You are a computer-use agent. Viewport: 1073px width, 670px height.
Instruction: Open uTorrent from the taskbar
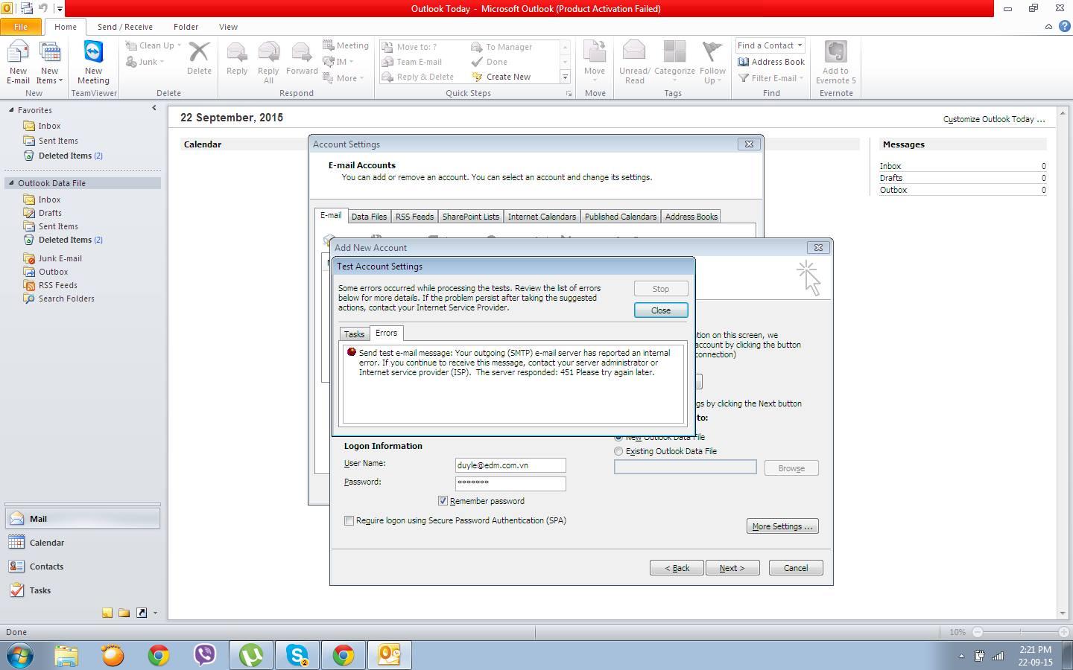click(251, 655)
